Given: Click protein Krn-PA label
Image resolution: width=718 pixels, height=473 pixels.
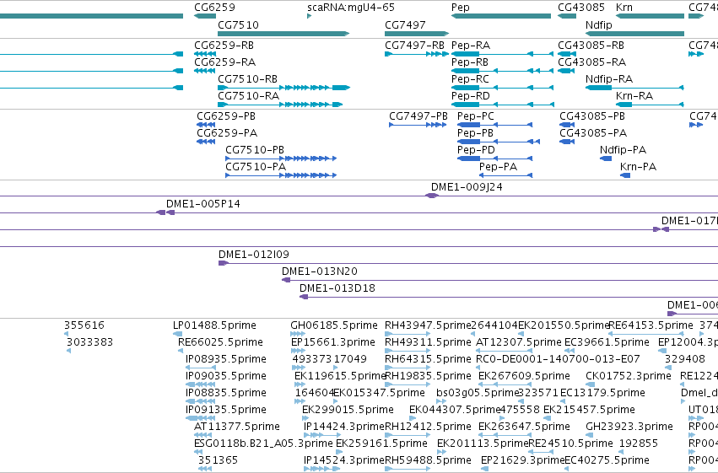Looking at the screenshot, I should point(638,167).
